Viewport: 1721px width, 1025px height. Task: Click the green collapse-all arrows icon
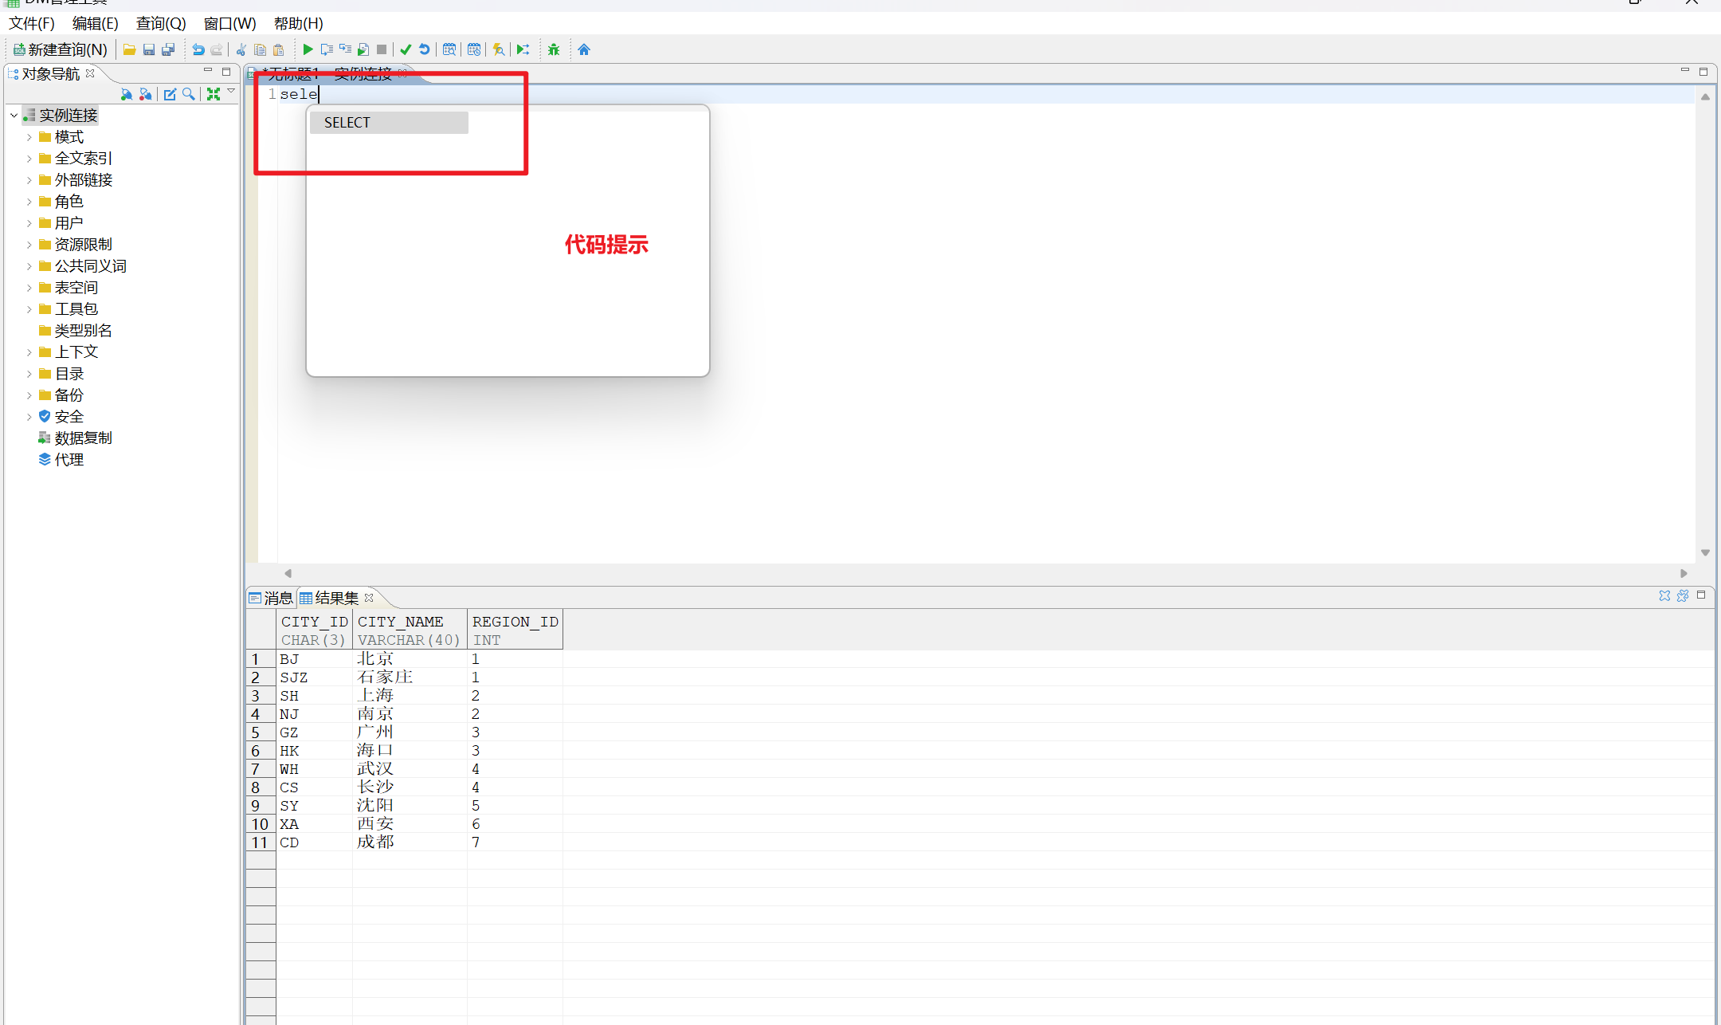point(214,94)
